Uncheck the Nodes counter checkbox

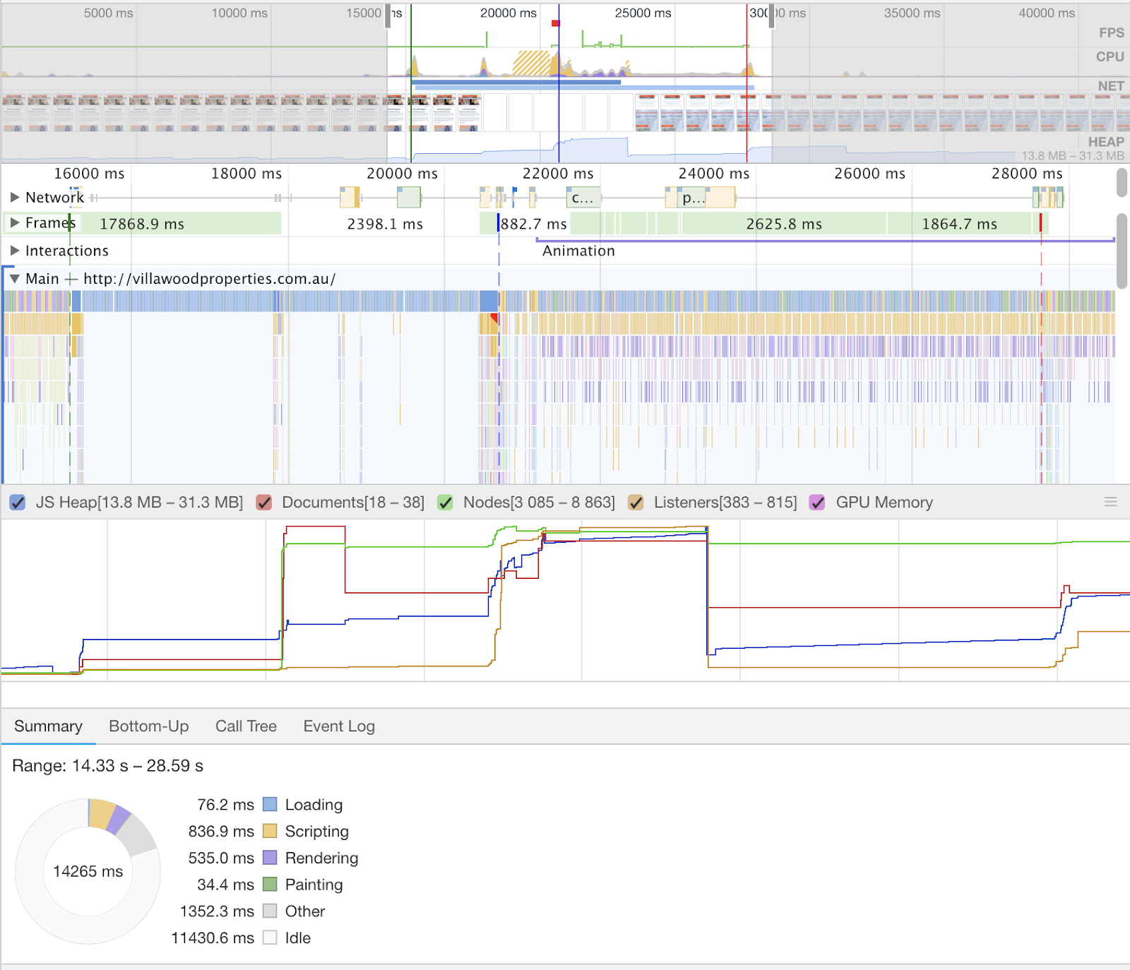(445, 503)
